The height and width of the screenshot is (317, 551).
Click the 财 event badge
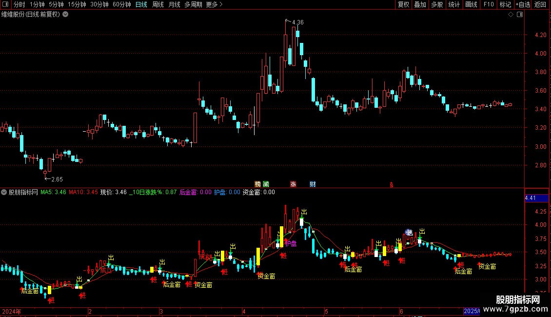(313, 184)
